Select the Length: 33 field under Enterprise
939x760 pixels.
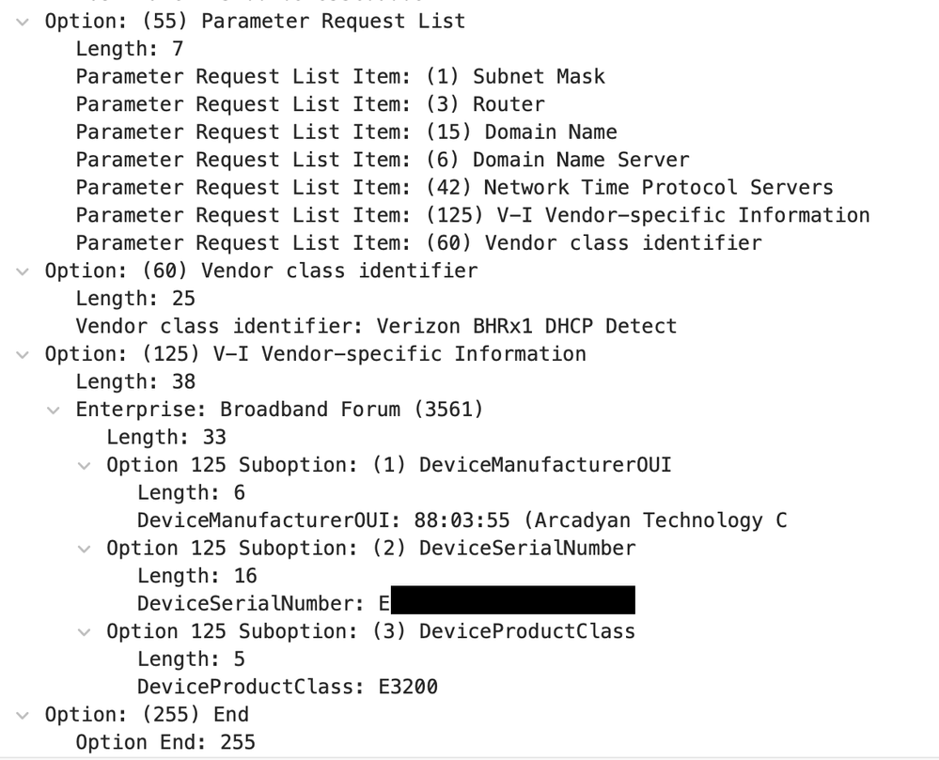pyautogui.click(x=166, y=437)
